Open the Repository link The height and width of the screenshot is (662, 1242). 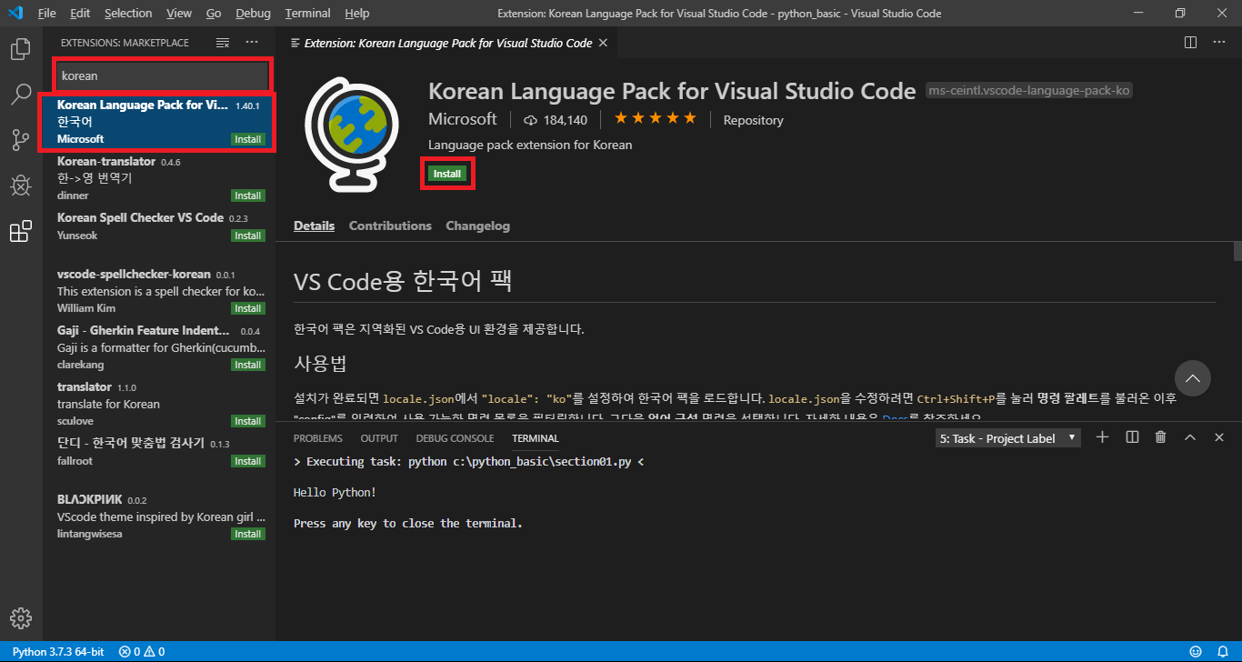753,120
